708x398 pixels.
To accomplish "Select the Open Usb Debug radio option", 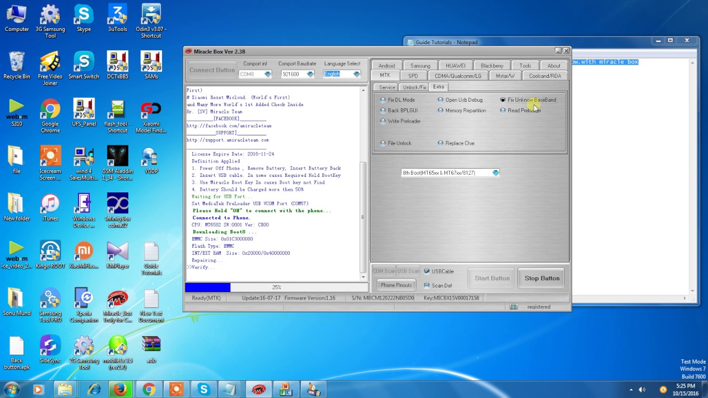I will (x=460, y=100).
